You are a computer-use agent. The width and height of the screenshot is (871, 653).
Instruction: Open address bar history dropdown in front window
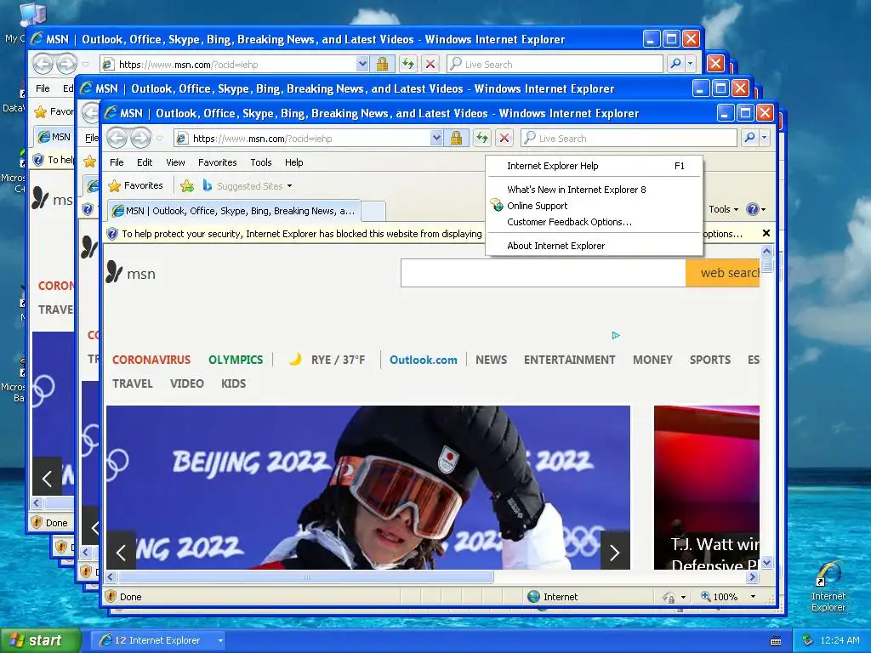(x=436, y=138)
